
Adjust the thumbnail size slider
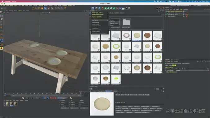point(159,89)
